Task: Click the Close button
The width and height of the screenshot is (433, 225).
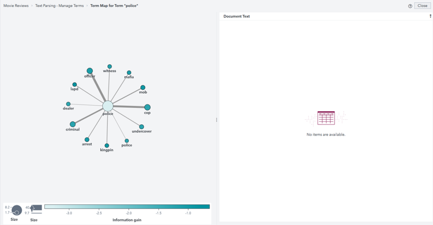Action: 422,6
